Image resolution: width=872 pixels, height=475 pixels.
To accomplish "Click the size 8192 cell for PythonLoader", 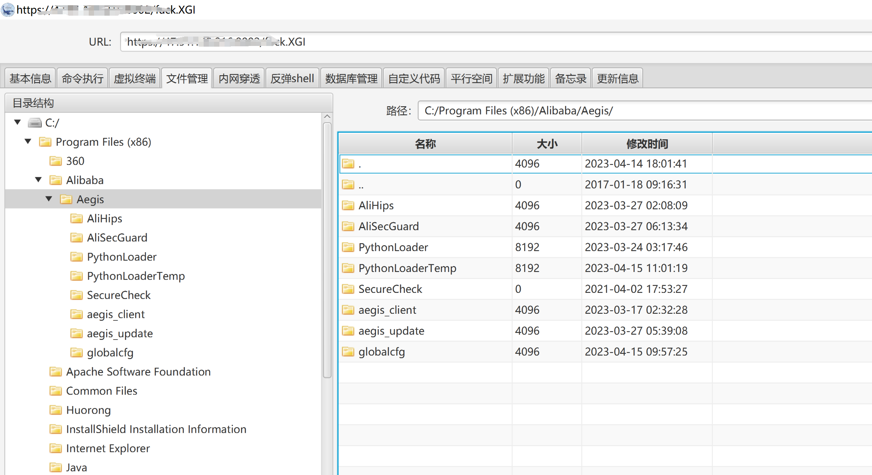I will coord(547,247).
